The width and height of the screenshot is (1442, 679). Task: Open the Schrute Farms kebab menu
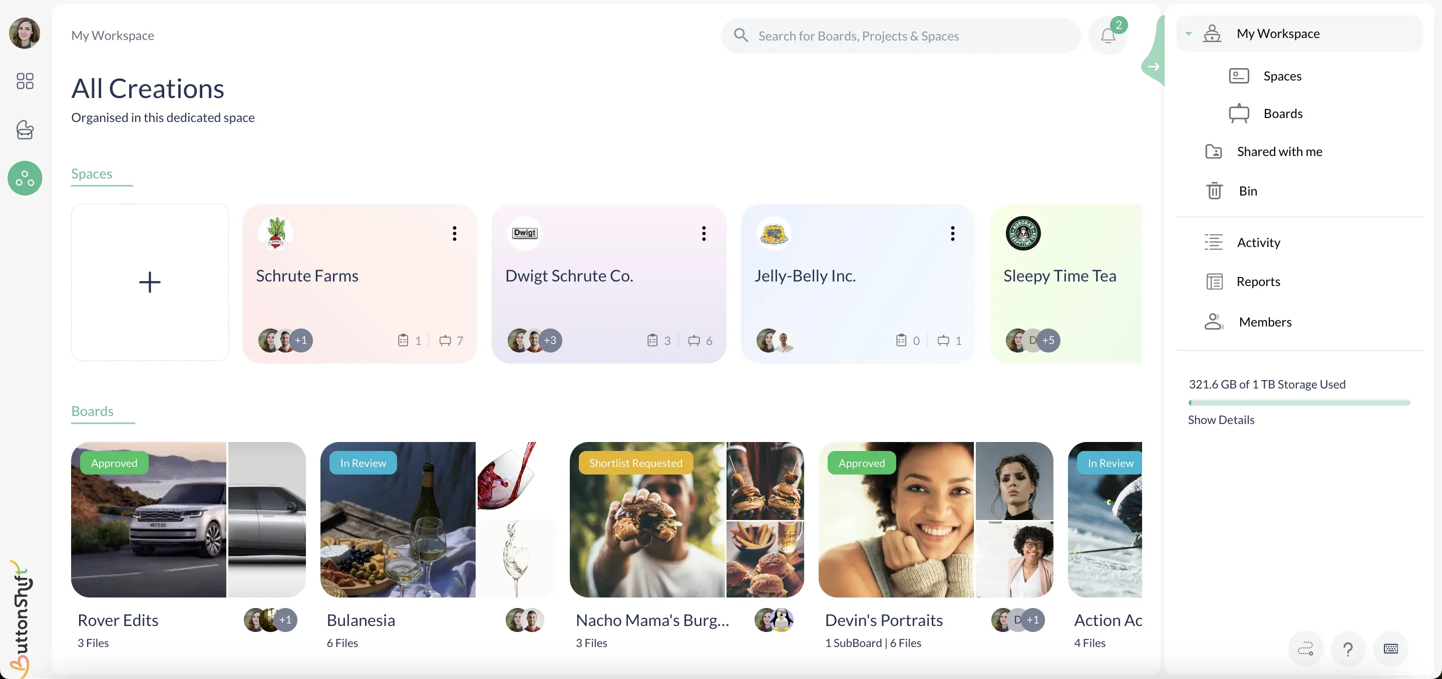pos(454,233)
